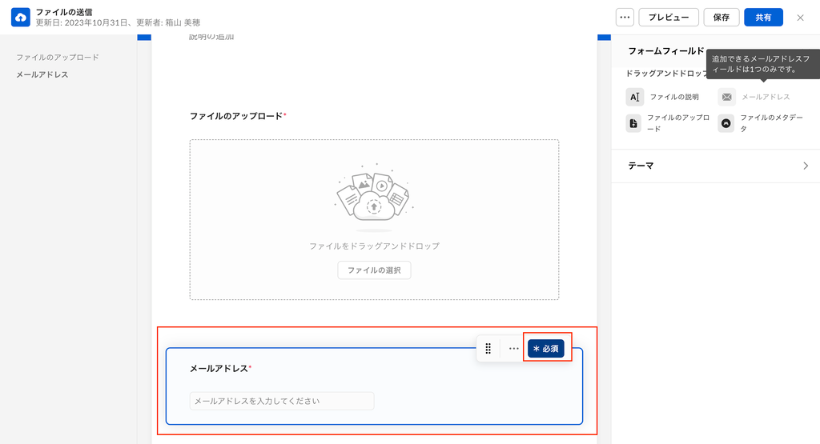
Task: Click the ファイルのアップロード field icon
Action: point(634,123)
